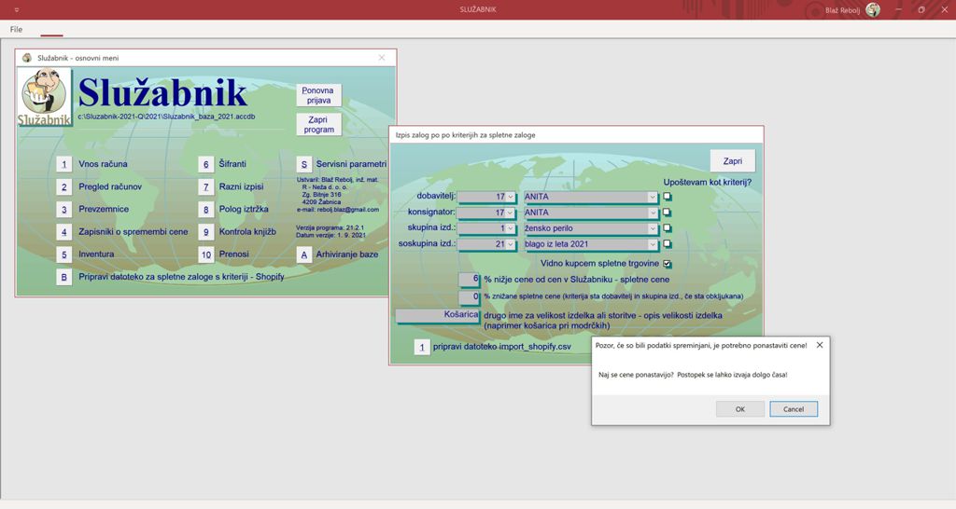Toggle the dobavitelj criterion checkbox
This screenshot has height=509, width=956.
[x=668, y=197]
